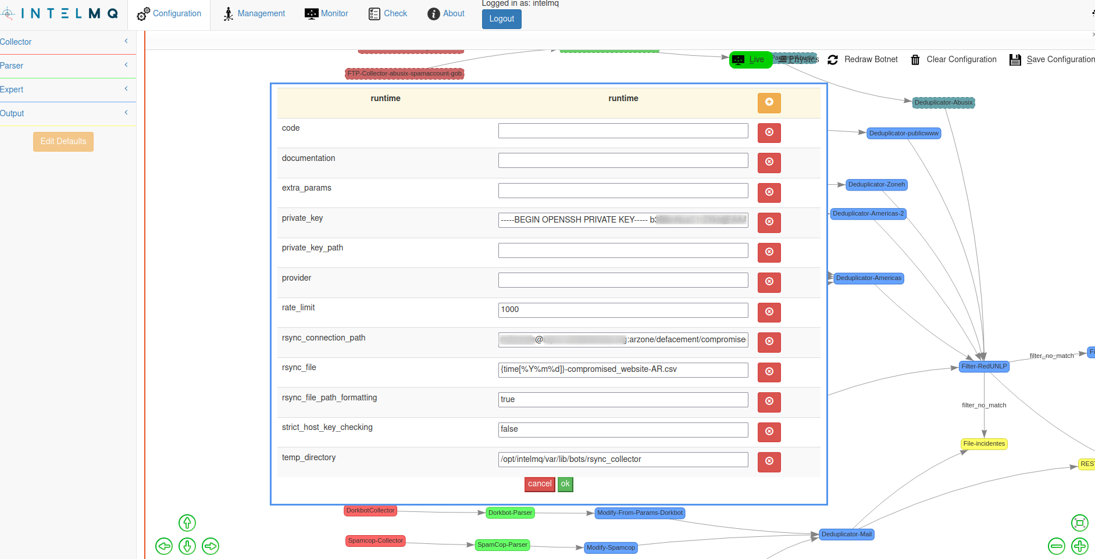Open the Check page

[x=387, y=13]
